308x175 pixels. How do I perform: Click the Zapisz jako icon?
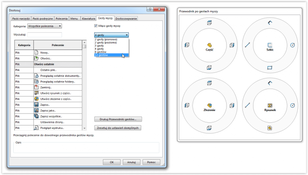37,111
